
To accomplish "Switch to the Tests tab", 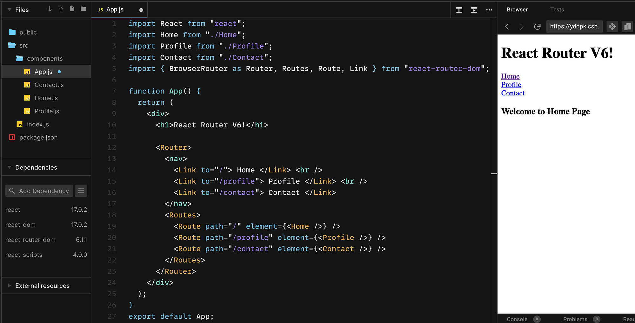I will tap(557, 10).
